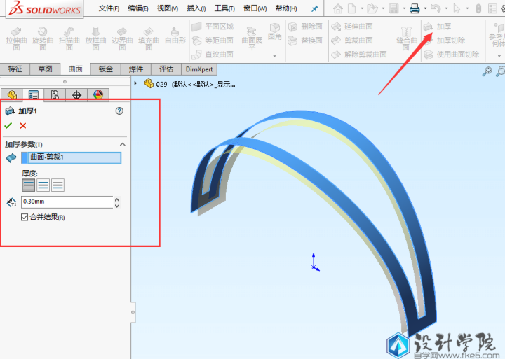
Task: Open help for the 加厚1 panel
Action: pyautogui.click(x=119, y=111)
